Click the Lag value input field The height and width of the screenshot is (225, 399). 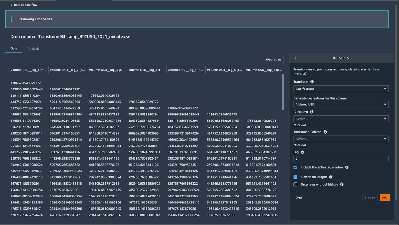pyautogui.click(x=341, y=159)
